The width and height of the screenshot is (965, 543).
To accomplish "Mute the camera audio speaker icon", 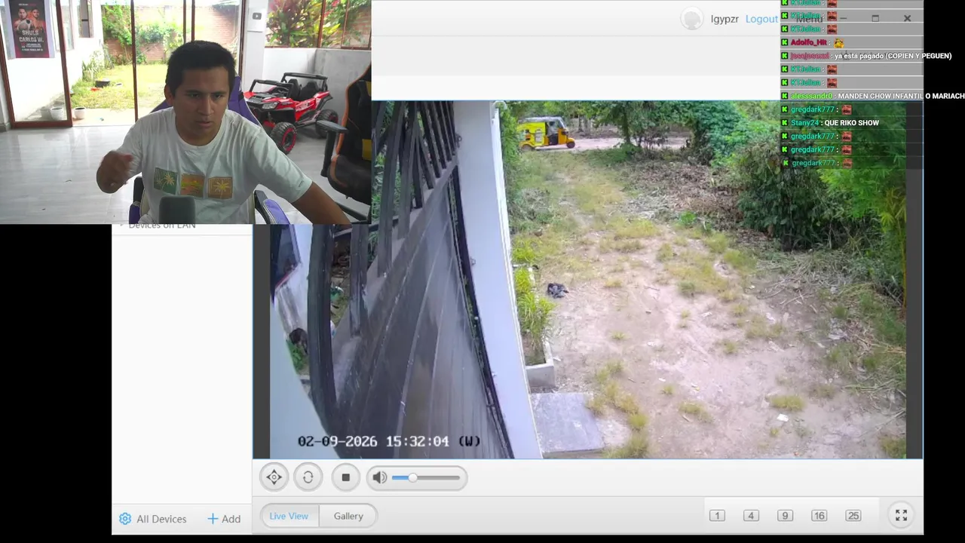I will tap(379, 477).
